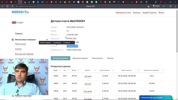Switch to the Закрытые сделки tab
Viewport: 178px width, 100px height.
80,58
